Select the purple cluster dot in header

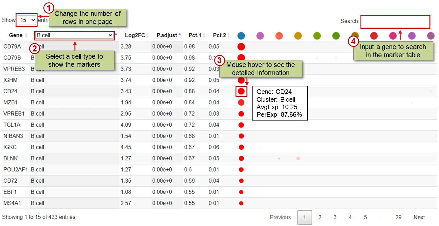(x=260, y=36)
